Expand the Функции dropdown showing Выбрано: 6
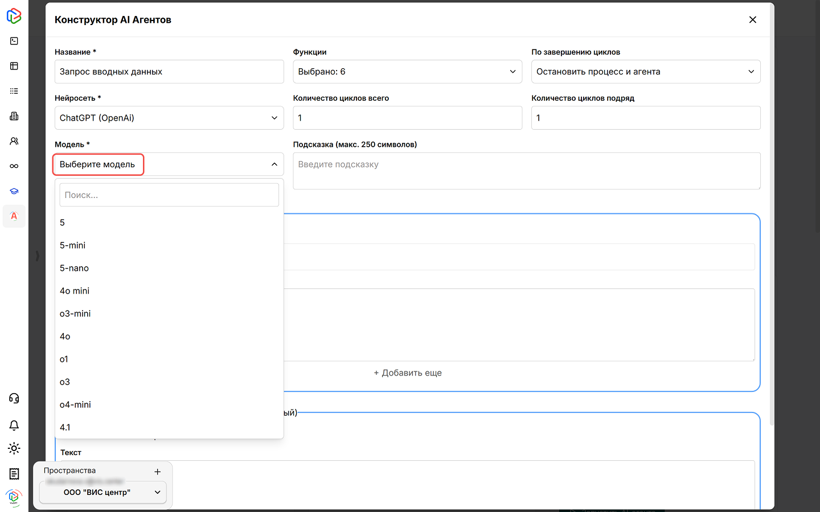This screenshot has width=820, height=512. click(x=407, y=72)
